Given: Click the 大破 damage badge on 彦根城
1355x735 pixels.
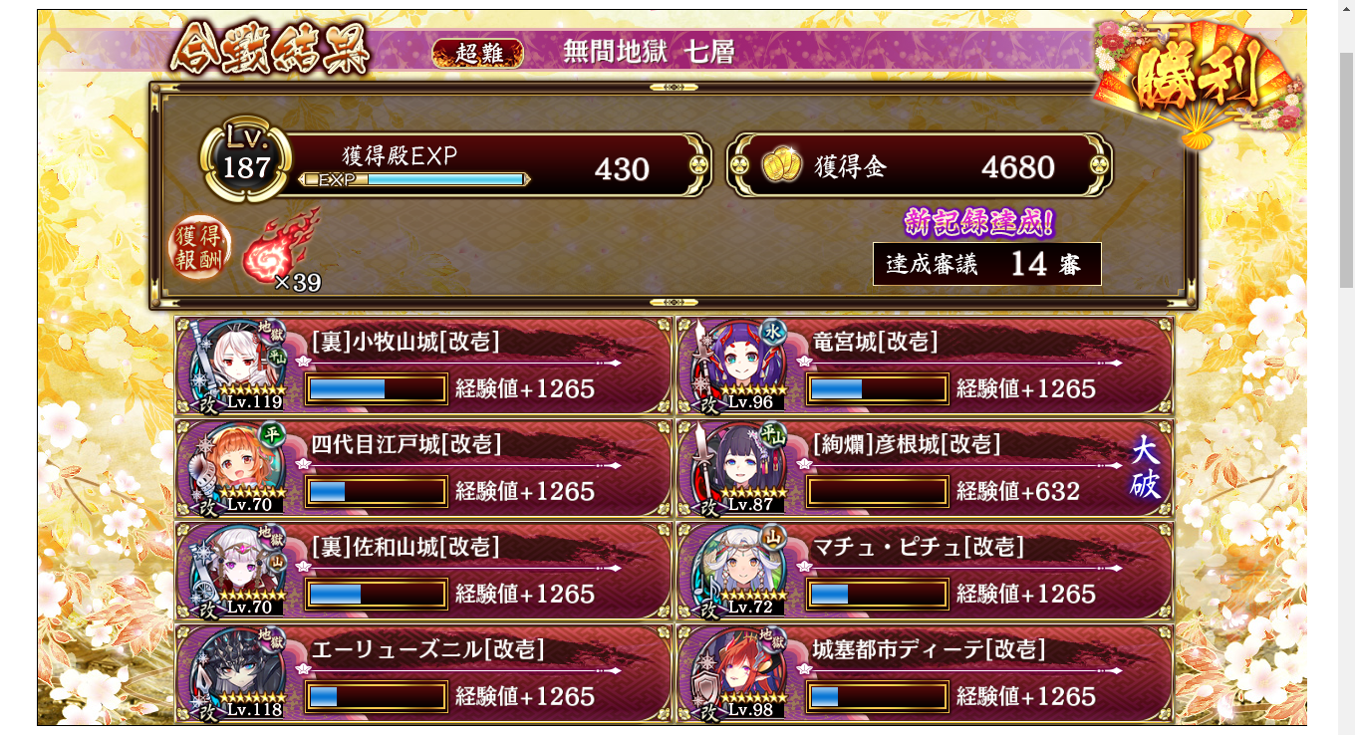Looking at the screenshot, I should pos(1145,468).
